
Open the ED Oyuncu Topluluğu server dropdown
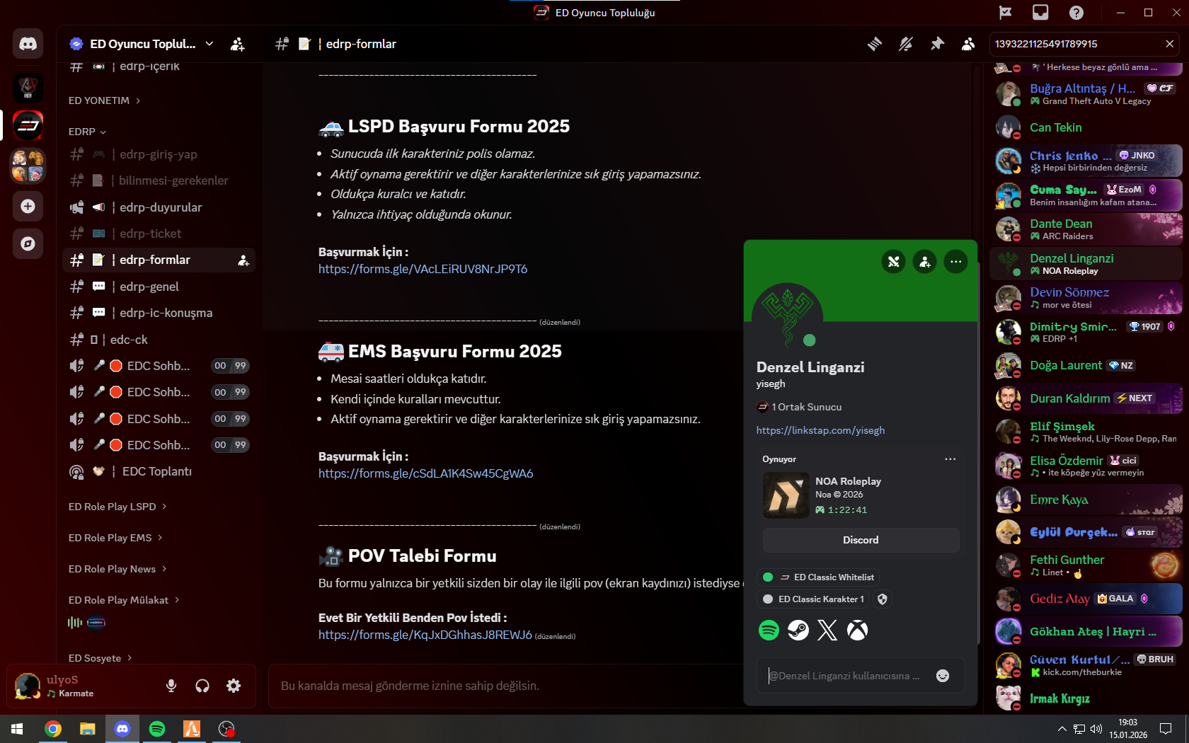coord(142,44)
